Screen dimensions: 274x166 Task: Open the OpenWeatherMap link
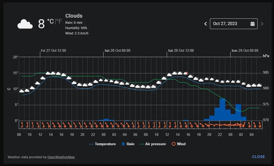click(x=61, y=157)
